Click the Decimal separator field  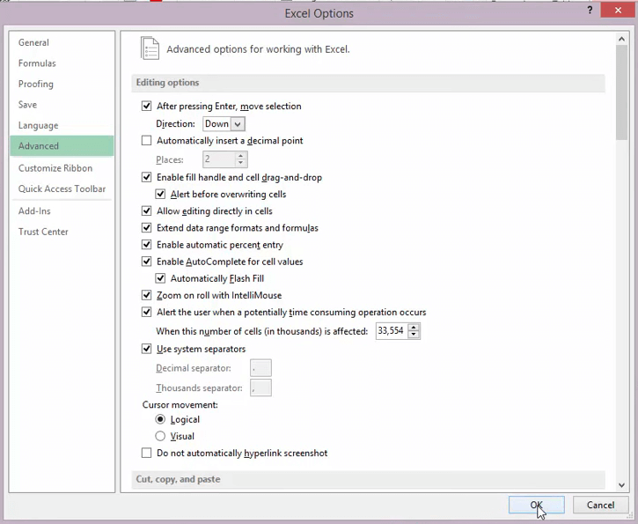pyautogui.click(x=260, y=368)
